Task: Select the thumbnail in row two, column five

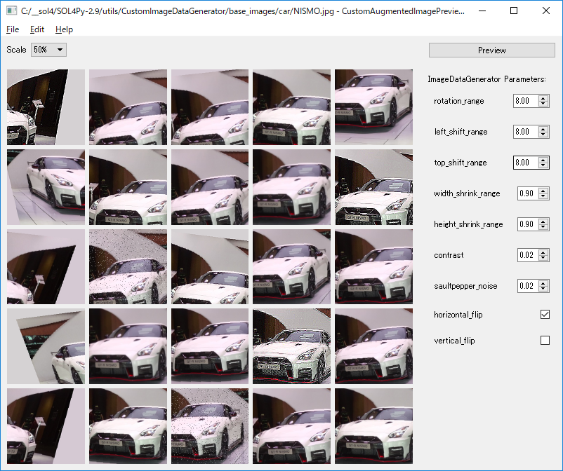Action: pos(373,187)
